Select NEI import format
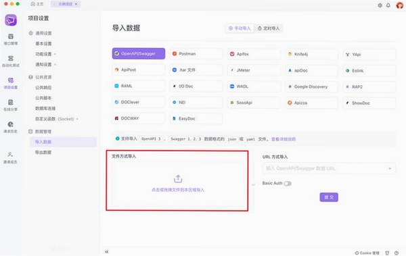The image size is (406, 256). click(x=196, y=103)
